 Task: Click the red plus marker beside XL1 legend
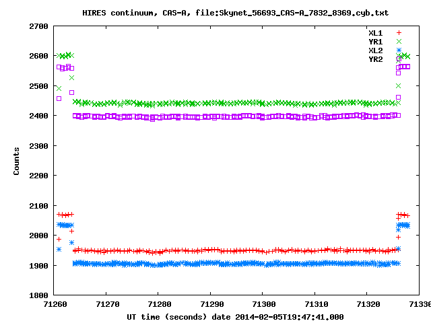[399, 33]
